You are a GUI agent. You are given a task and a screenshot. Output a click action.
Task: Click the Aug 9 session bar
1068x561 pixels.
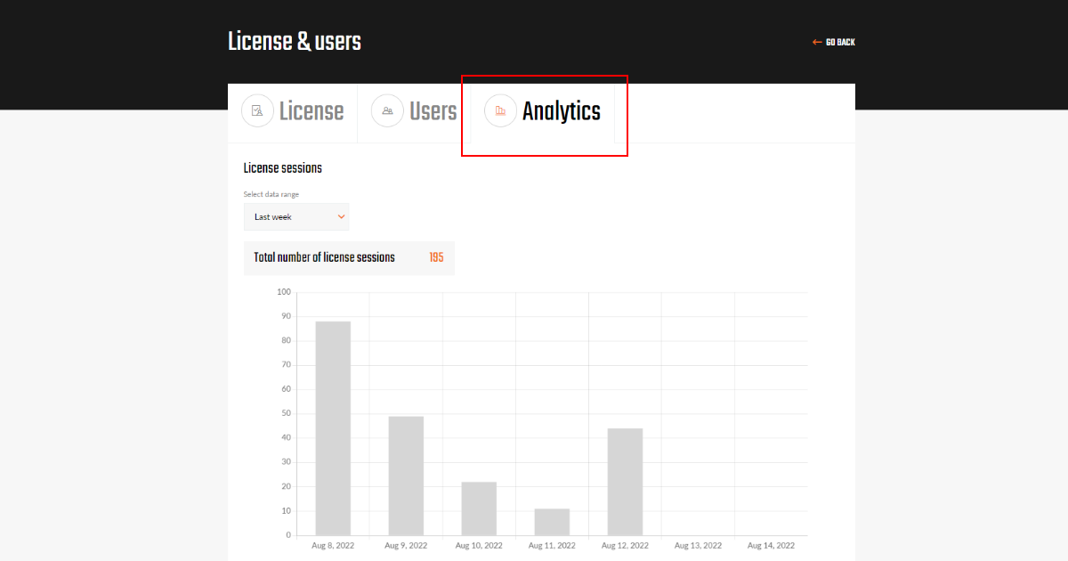(405, 476)
